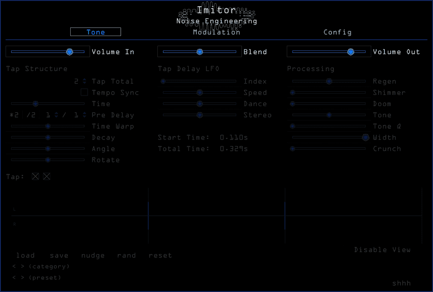Click the Time slider knob
The image size is (433, 292).
click(x=35, y=104)
